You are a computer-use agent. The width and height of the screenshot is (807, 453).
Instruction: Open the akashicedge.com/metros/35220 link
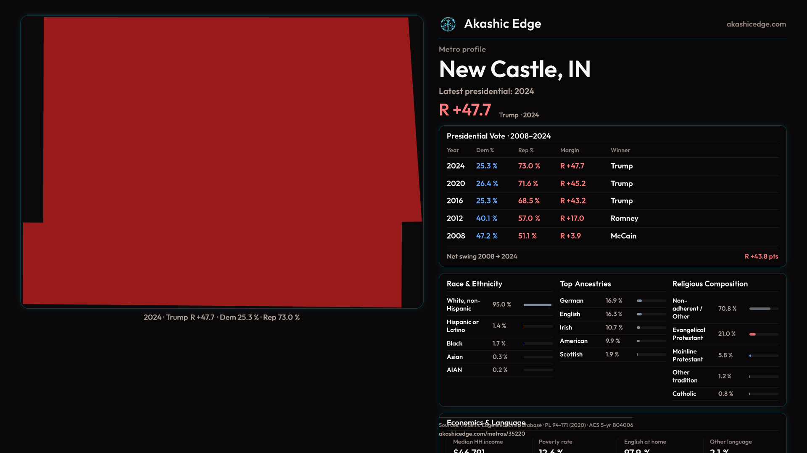pos(482,434)
